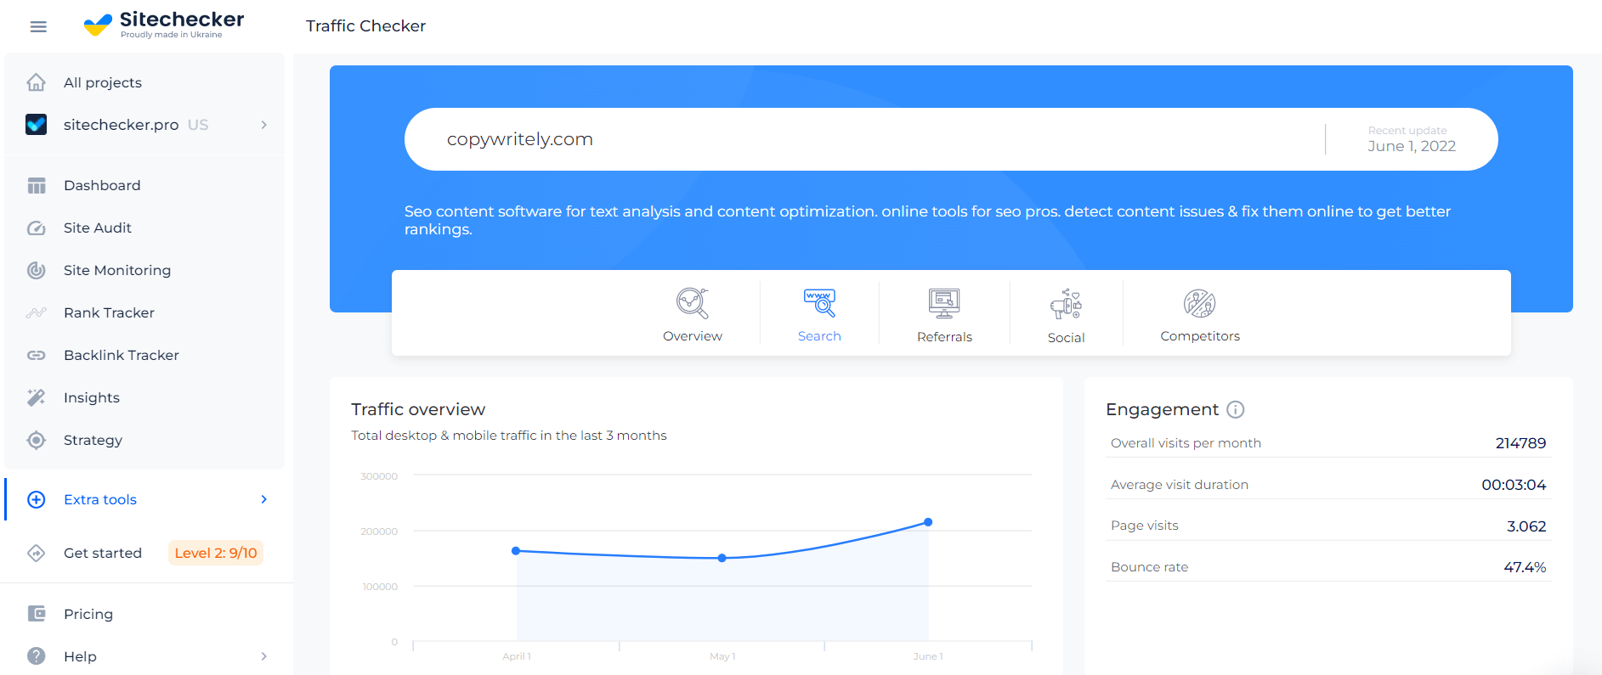The width and height of the screenshot is (1602, 675).
Task: Expand the Extra tools chevron
Action: click(264, 499)
